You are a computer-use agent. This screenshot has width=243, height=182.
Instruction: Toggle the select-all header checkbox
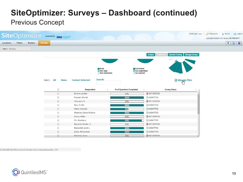(x=58, y=89)
